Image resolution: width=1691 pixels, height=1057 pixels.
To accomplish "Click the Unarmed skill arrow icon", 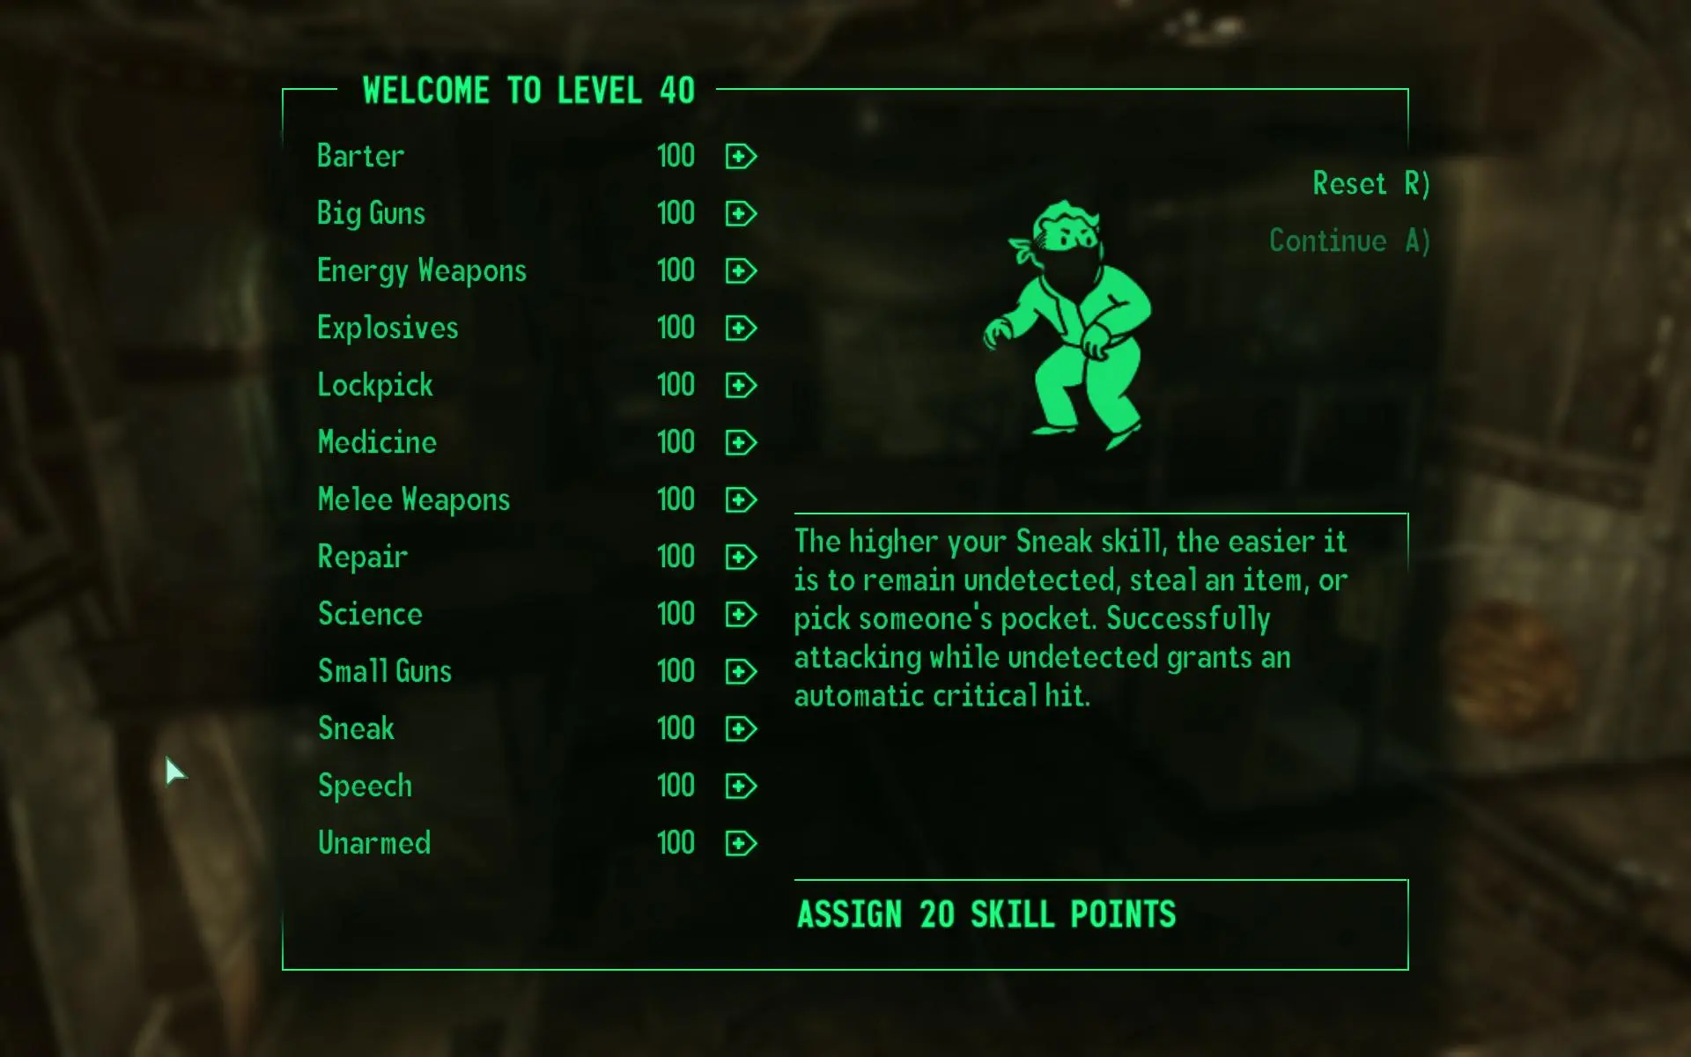I will pyautogui.click(x=742, y=841).
